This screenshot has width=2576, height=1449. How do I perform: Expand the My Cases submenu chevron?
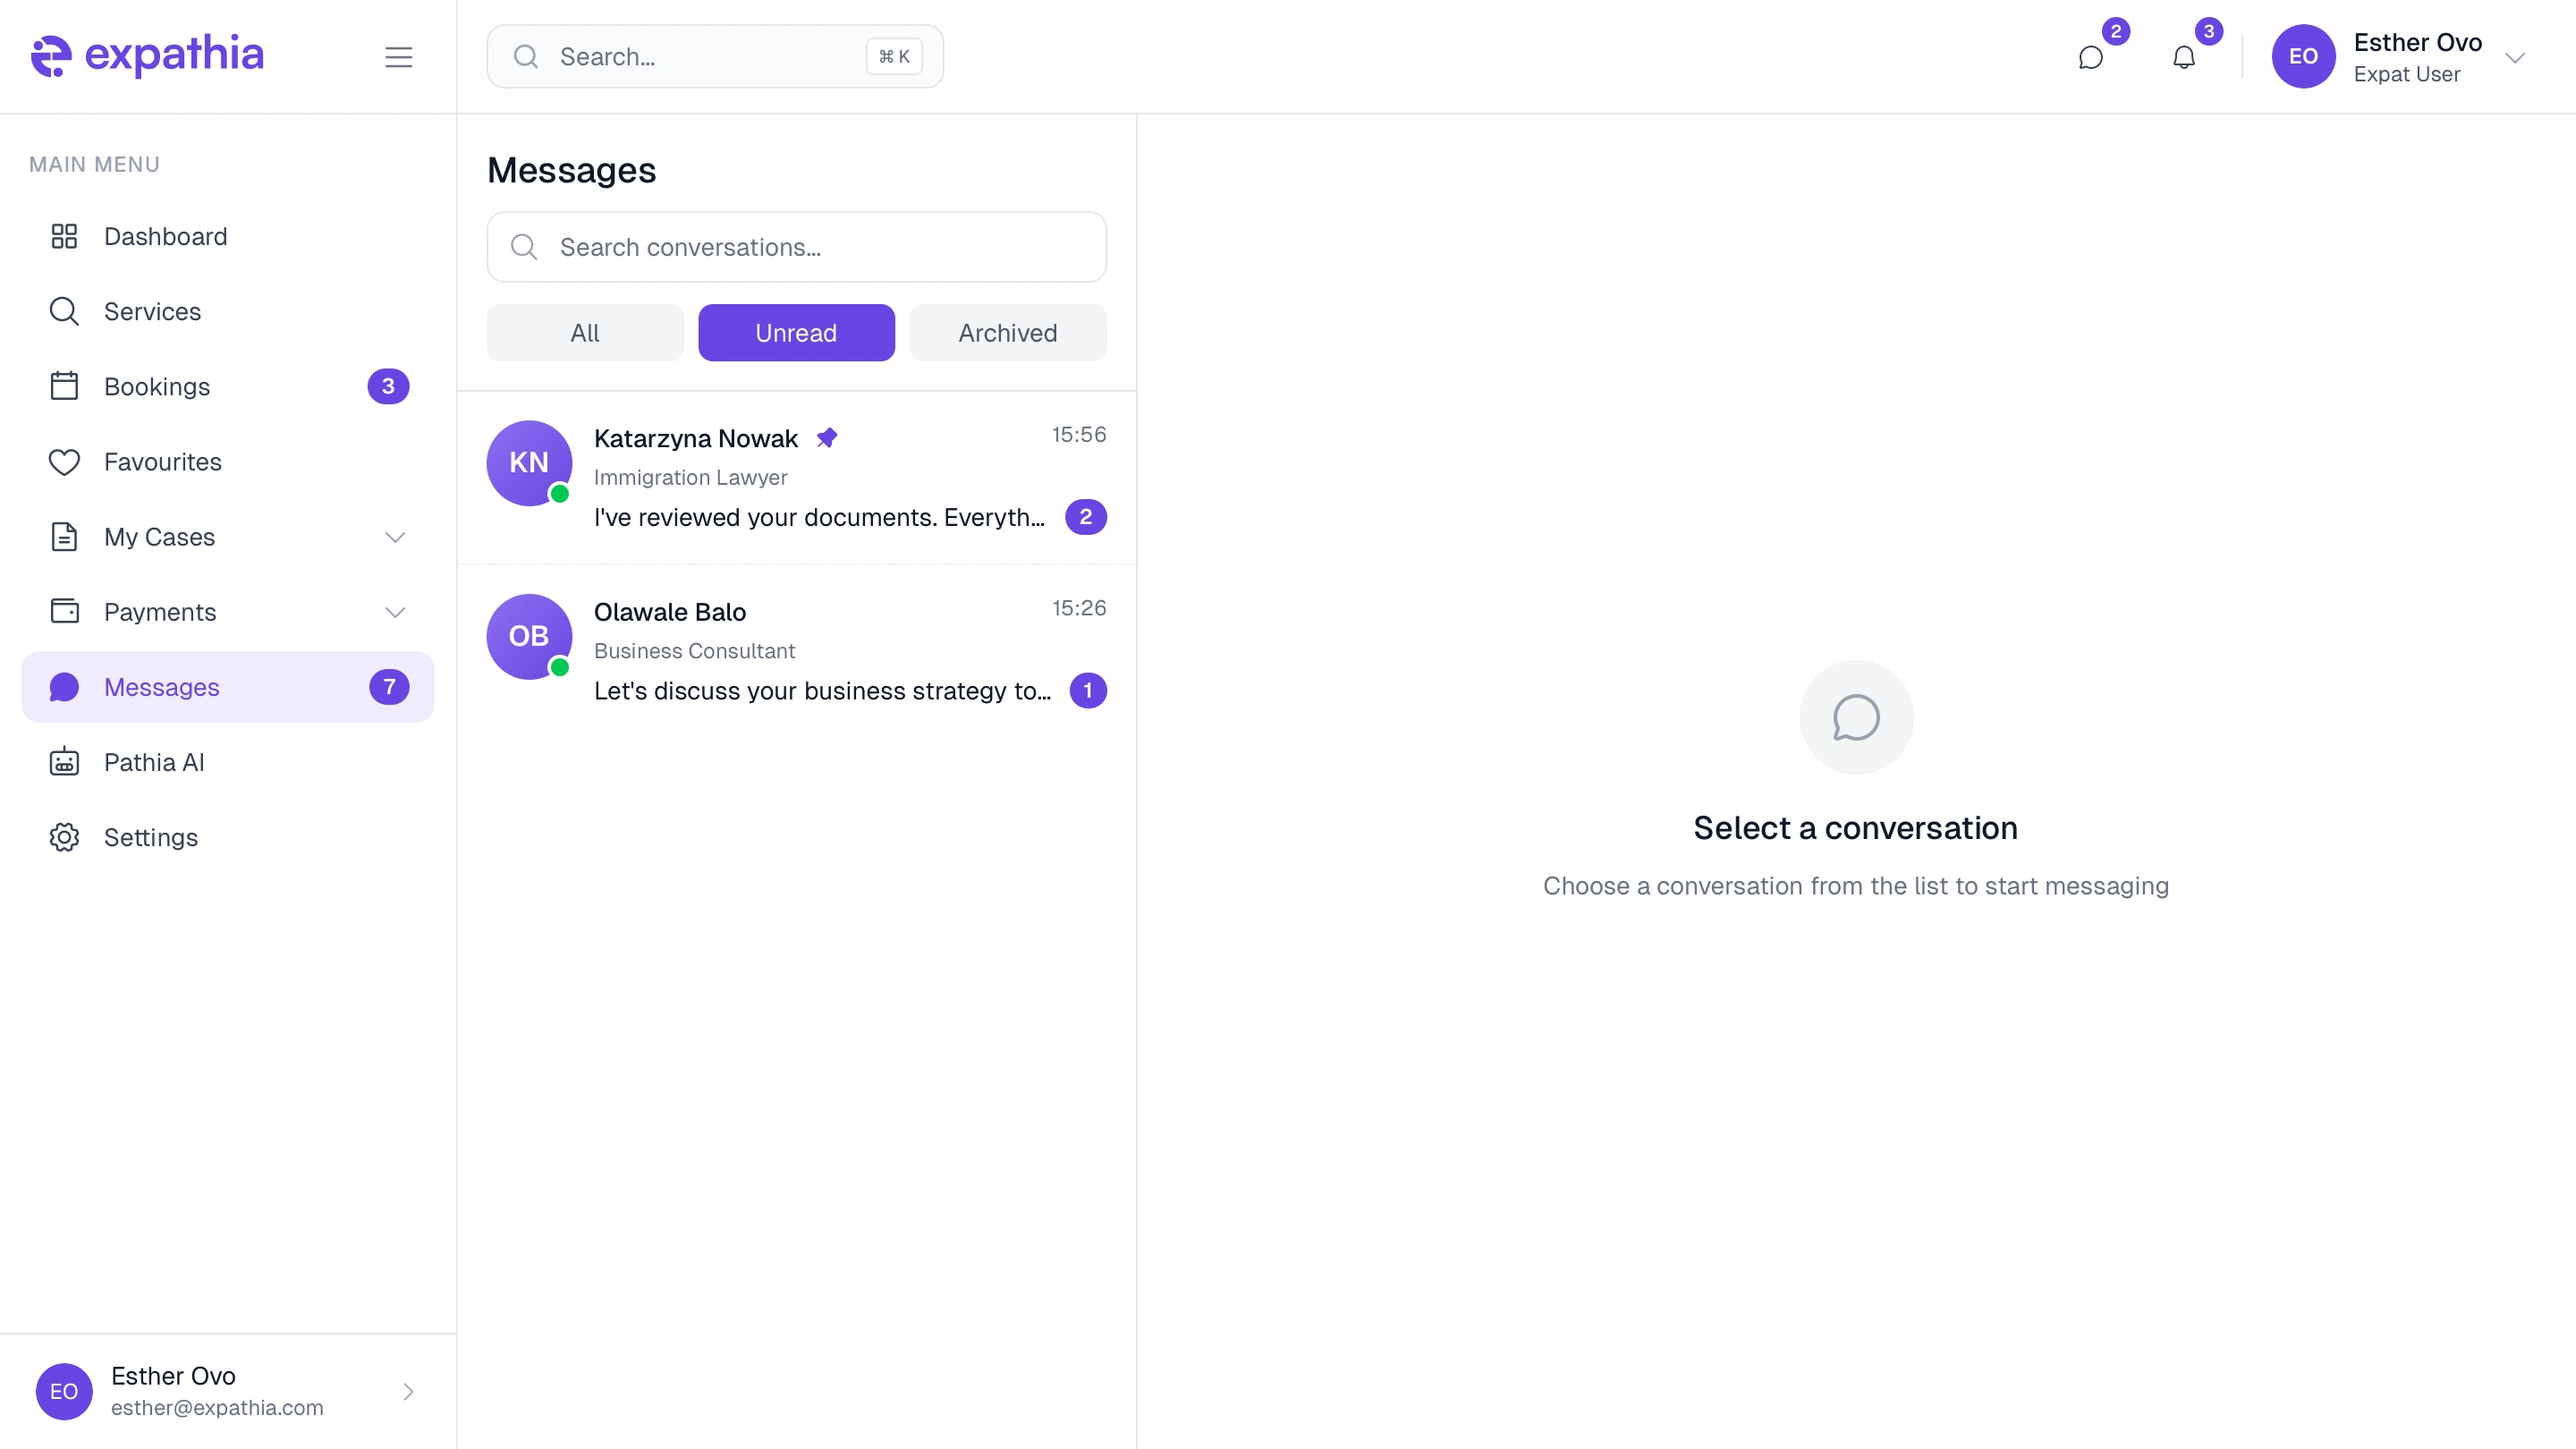[x=395, y=537]
